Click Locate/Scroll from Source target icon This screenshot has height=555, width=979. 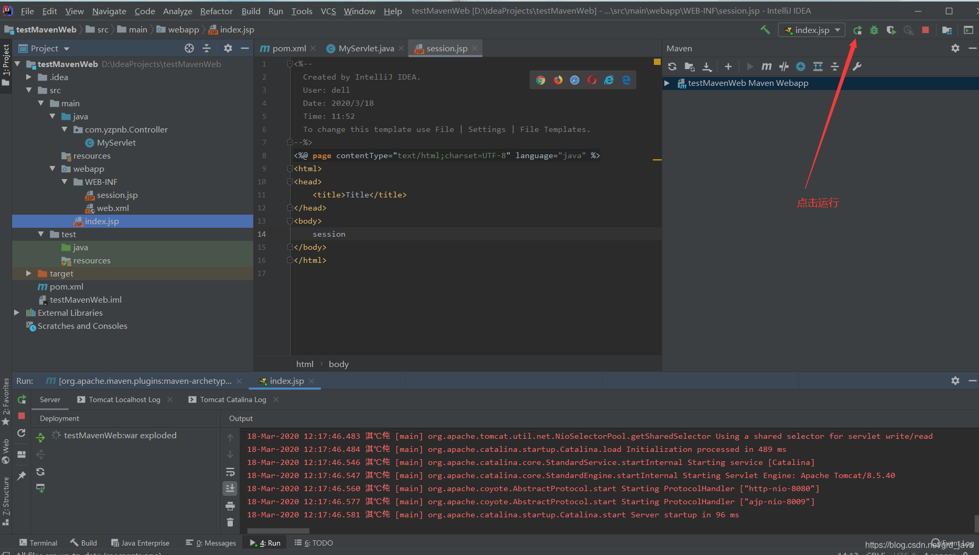tap(189, 48)
